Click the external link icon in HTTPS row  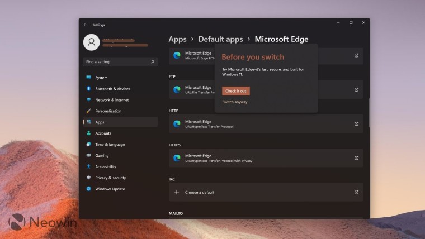356,158
